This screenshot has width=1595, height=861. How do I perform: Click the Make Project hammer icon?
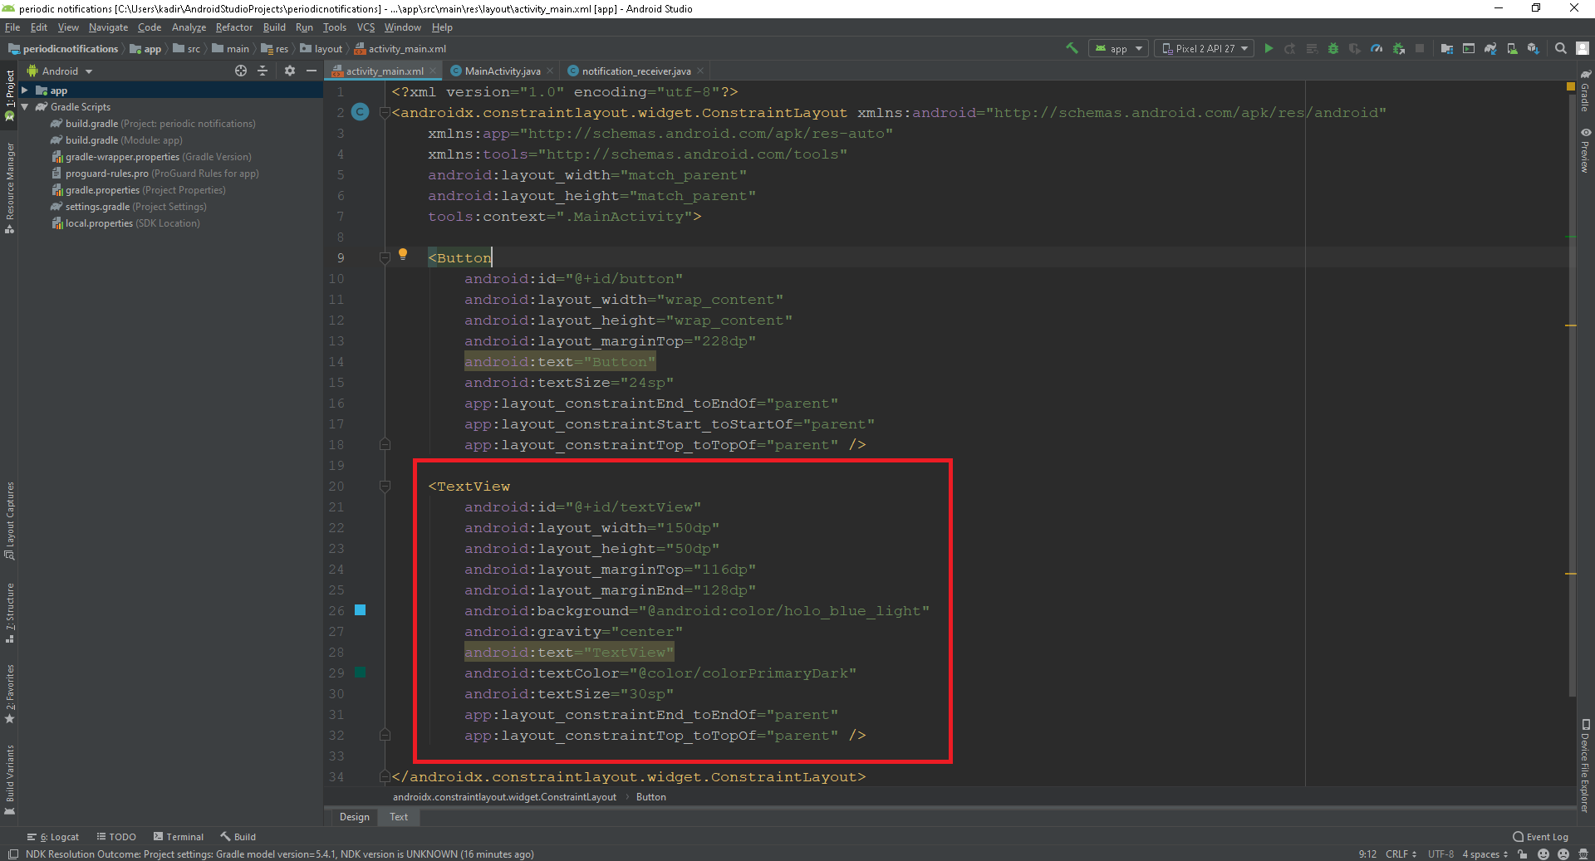(1072, 48)
